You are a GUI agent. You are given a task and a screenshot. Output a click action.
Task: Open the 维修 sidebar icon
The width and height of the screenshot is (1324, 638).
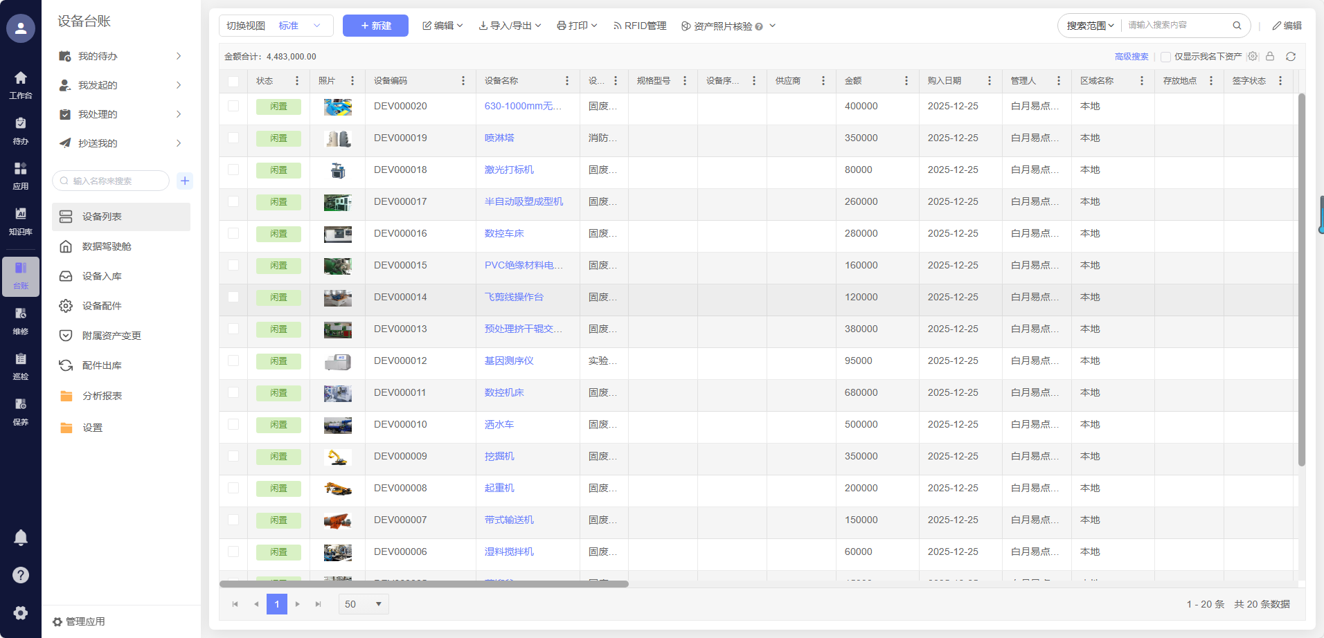[x=21, y=320]
